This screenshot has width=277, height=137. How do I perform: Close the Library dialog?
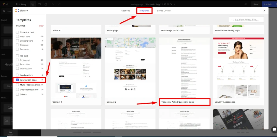[x=264, y=11]
